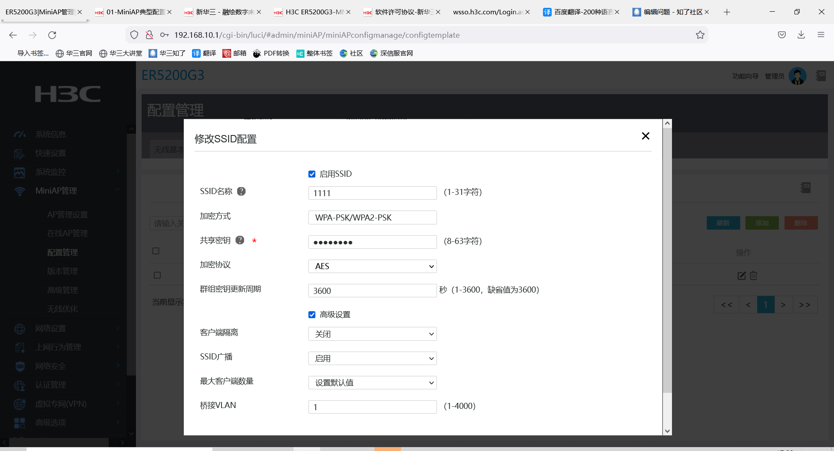This screenshot has width=834, height=451.
Task: Bookmark this page with the star icon
Action: click(700, 35)
